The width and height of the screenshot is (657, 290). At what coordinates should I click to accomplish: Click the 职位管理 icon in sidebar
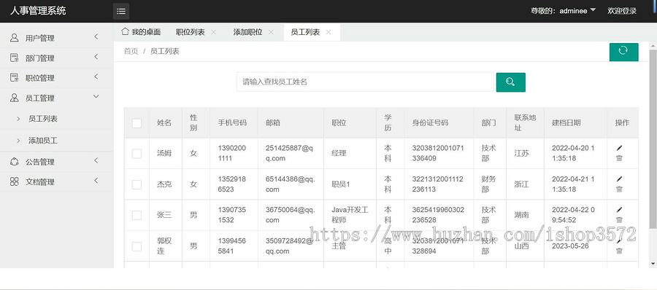tap(15, 77)
